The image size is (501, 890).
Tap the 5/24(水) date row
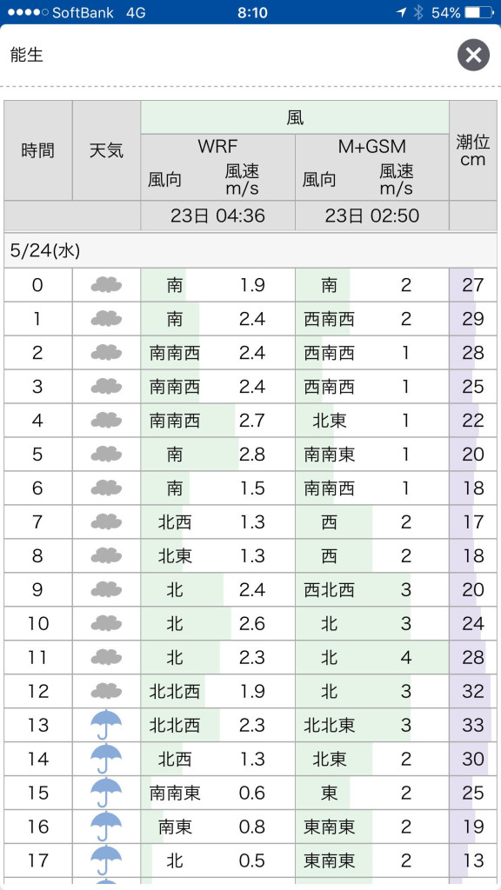click(x=250, y=251)
